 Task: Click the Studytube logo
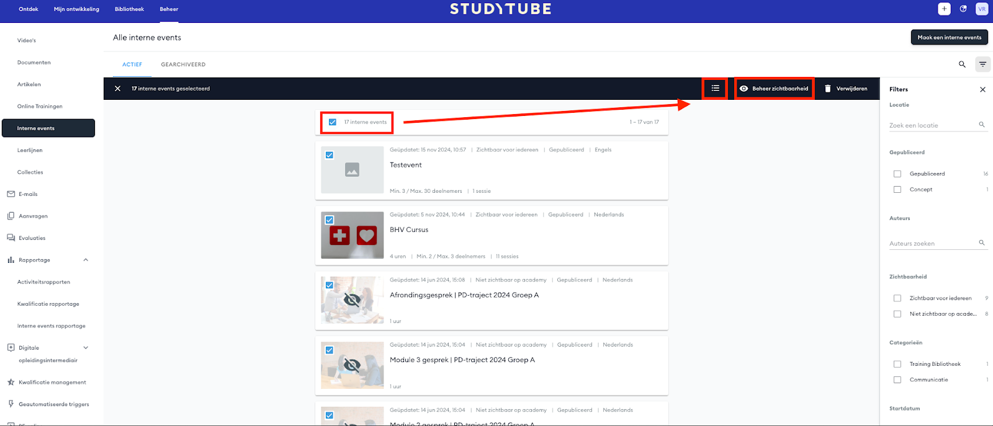tap(501, 9)
